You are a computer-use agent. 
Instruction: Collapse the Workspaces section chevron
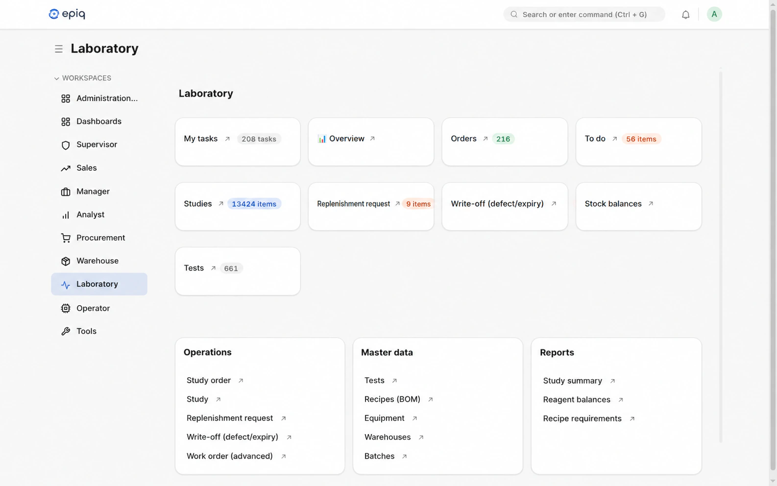pos(56,78)
